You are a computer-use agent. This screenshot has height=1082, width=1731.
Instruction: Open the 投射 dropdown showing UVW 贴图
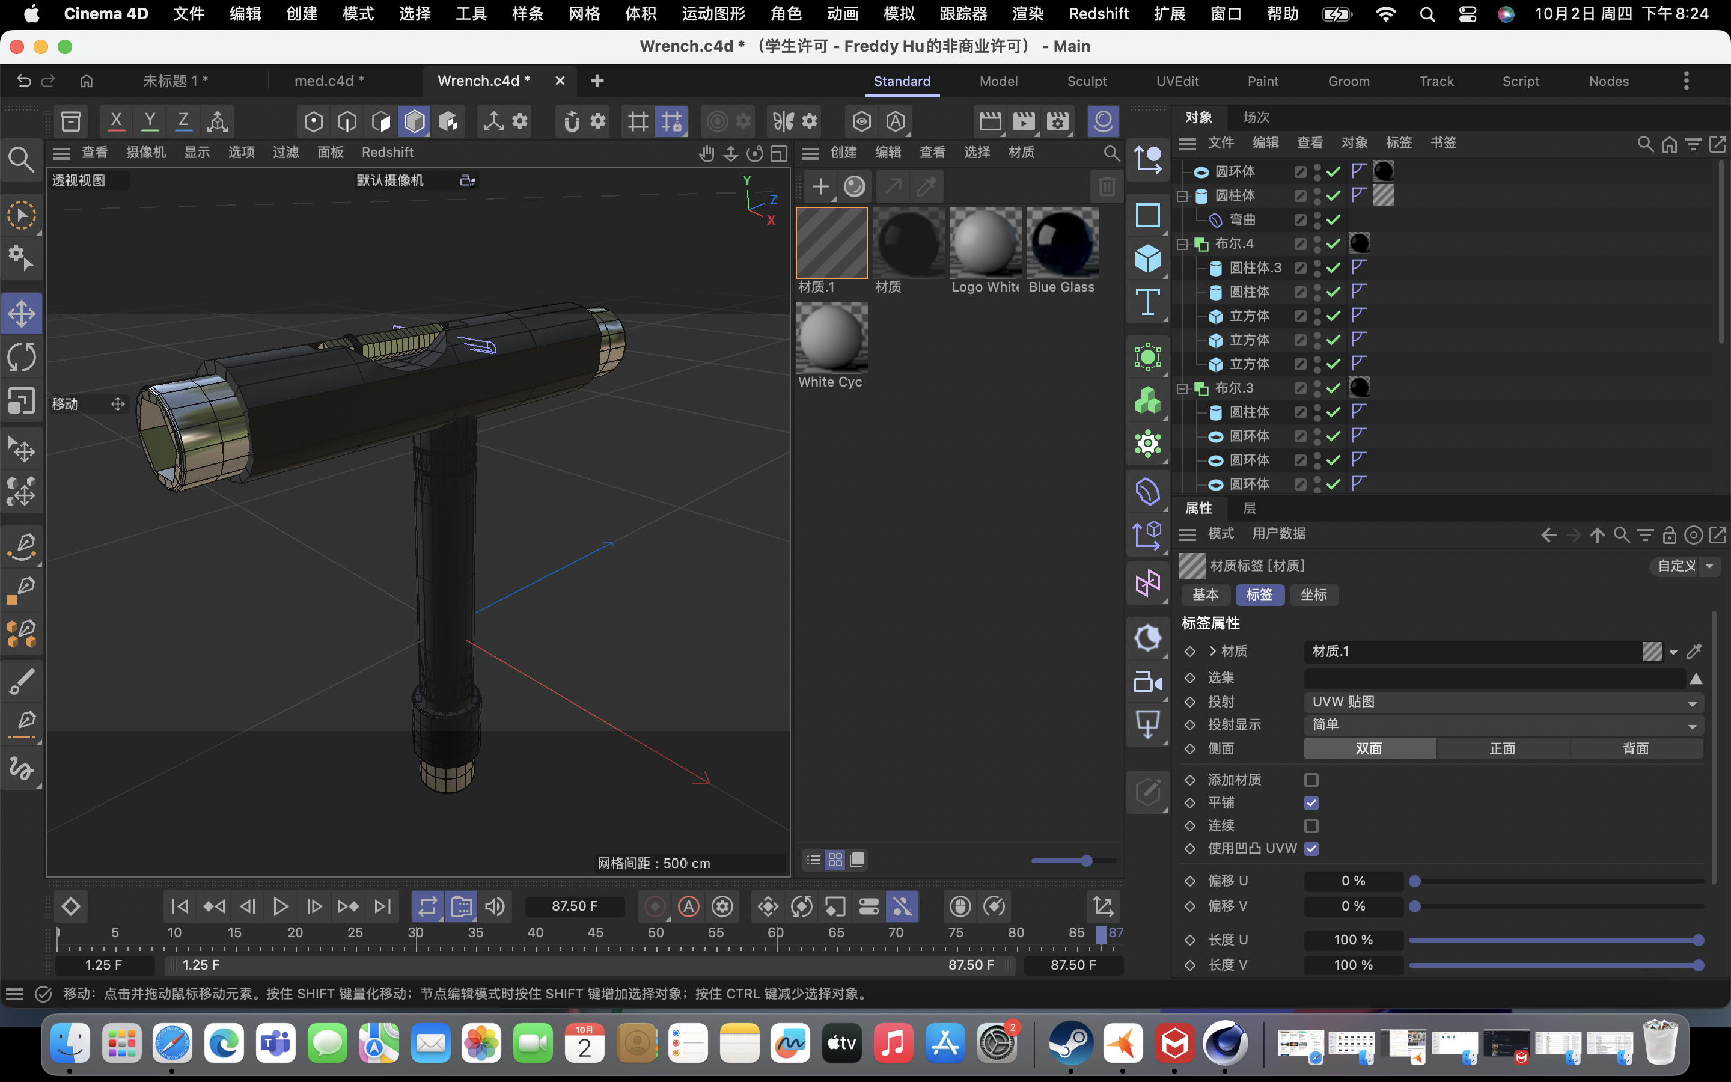pos(1502,702)
